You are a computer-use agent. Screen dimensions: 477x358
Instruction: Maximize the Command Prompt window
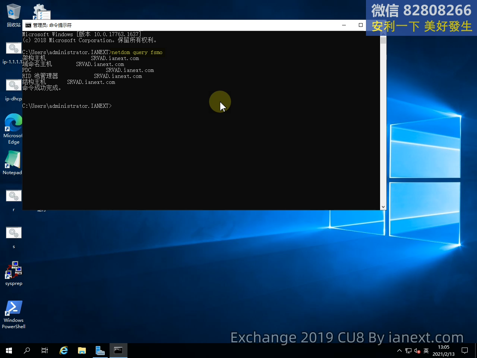(360, 25)
